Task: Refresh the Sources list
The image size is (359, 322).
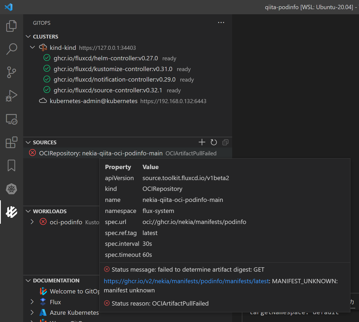Action: coord(214,142)
